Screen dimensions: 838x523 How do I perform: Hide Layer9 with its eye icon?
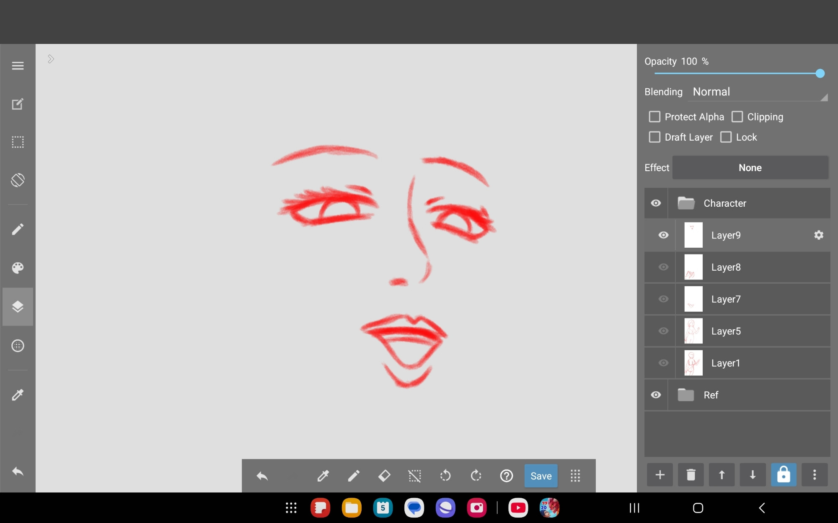click(663, 235)
